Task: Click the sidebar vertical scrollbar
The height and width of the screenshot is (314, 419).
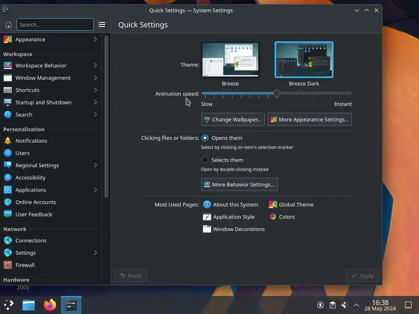Action: click(106, 117)
